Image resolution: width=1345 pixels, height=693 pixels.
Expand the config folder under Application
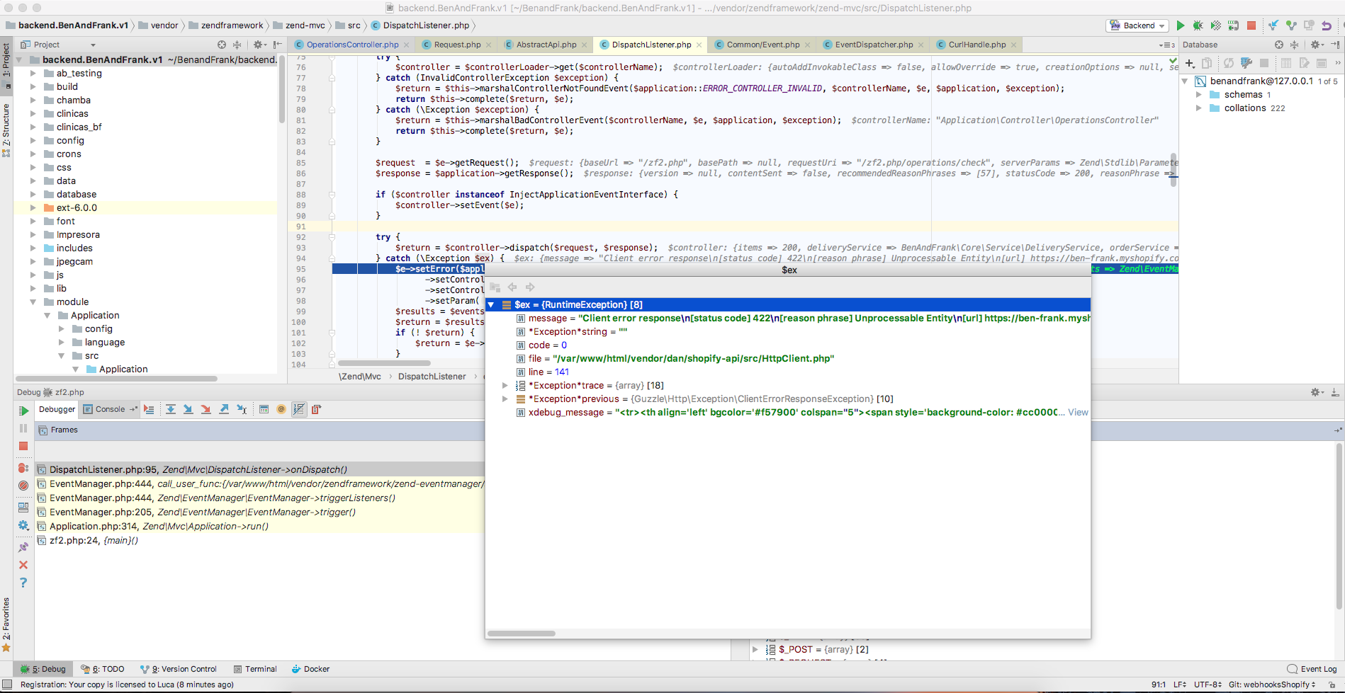pos(61,329)
